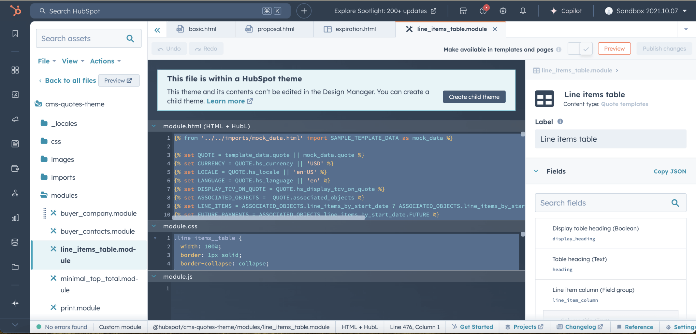This screenshot has height=334, width=696.
Task: Click Copy JSON link
Action: pos(670,171)
